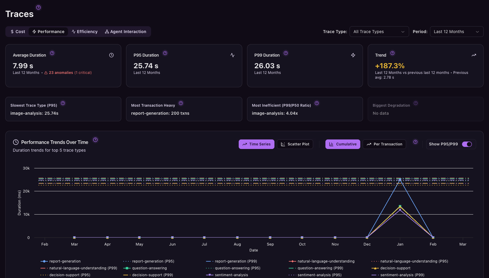Image resolution: width=489 pixels, height=278 pixels.
Task: Click help icon beside Slowest Trace Type
Action: click(x=63, y=103)
